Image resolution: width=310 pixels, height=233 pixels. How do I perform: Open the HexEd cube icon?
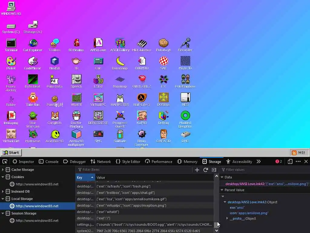coord(54,63)
